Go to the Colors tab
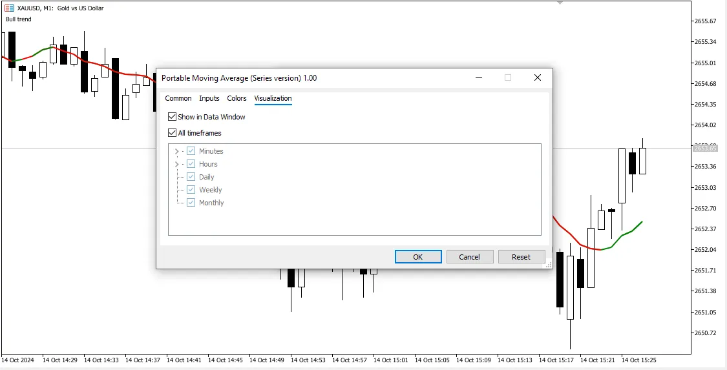This screenshot has height=370, width=727. coord(237,98)
